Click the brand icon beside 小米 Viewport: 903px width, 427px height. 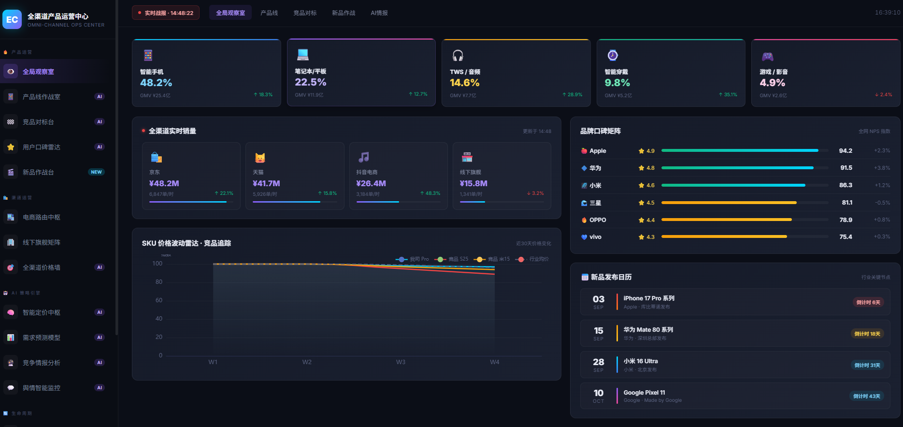[x=584, y=185]
